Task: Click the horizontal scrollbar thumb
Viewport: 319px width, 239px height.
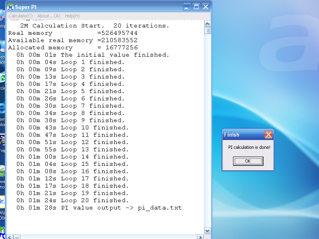Action: (17, 237)
